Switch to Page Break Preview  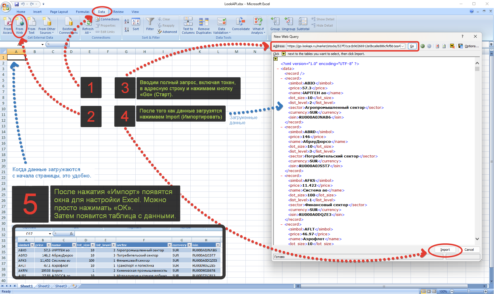[434, 291]
